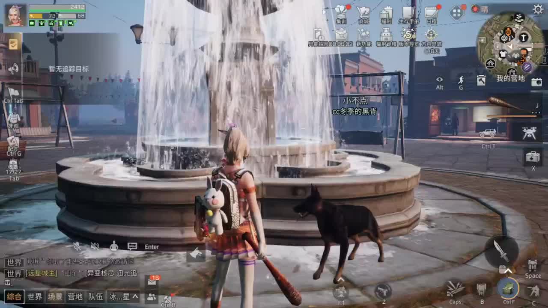Open the hammer build icon
This screenshot has height=308, width=548.
tap(481, 80)
